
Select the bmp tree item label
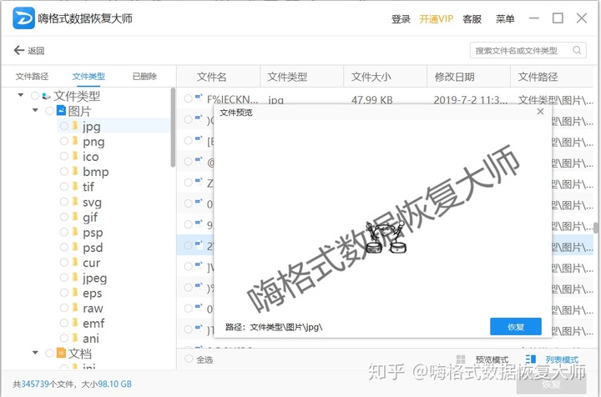click(x=95, y=172)
